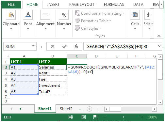Confirm formula with the checkmark icon
This screenshot has height=122, width=165.
click(x=64, y=46)
